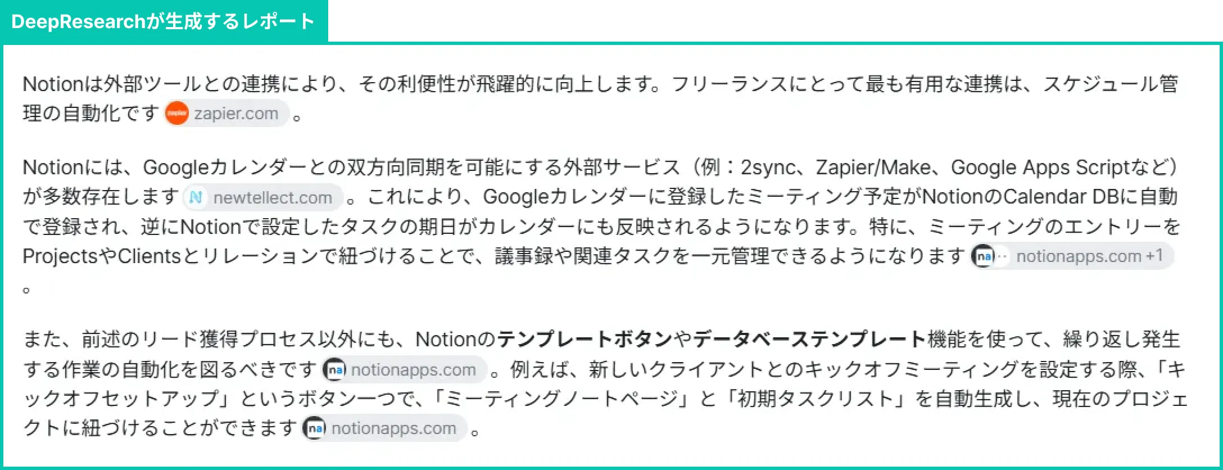1223x470 pixels.
Task: Click the bold テンプレートボタン text
Action: pyautogui.click(x=585, y=339)
